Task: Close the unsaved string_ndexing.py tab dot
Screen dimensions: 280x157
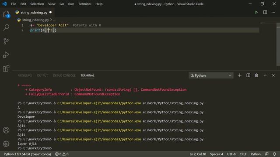Action: 51,12
